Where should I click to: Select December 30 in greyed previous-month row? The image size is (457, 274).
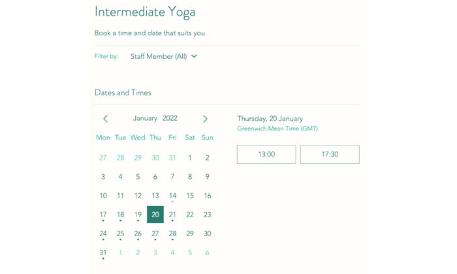[x=155, y=158]
